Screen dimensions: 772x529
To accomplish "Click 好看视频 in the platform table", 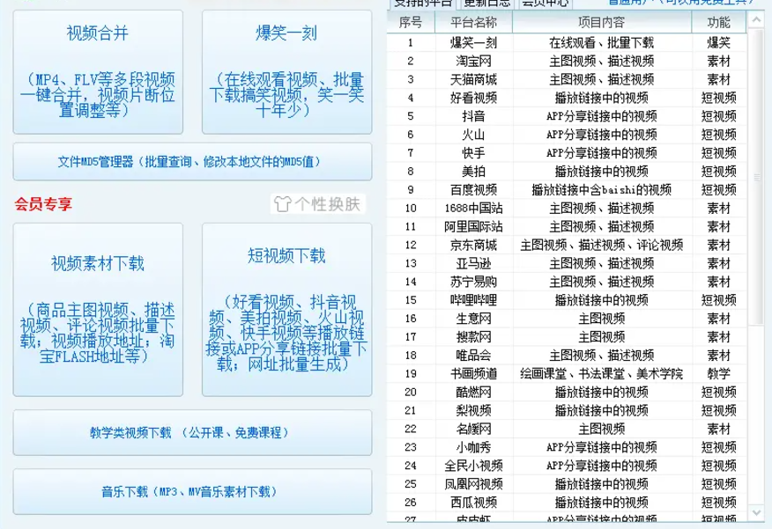I will tap(473, 98).
